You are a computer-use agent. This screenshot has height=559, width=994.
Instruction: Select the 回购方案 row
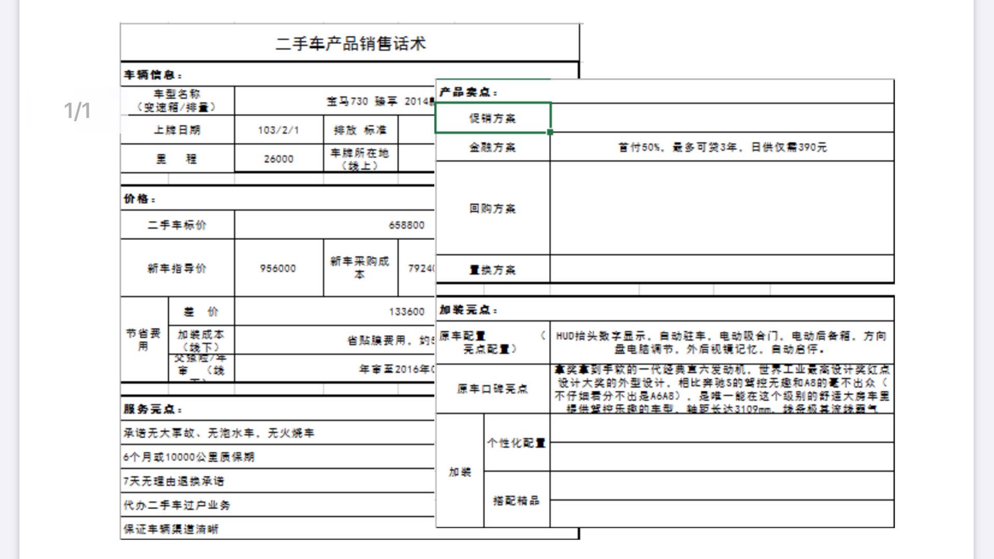click(492, 208)
